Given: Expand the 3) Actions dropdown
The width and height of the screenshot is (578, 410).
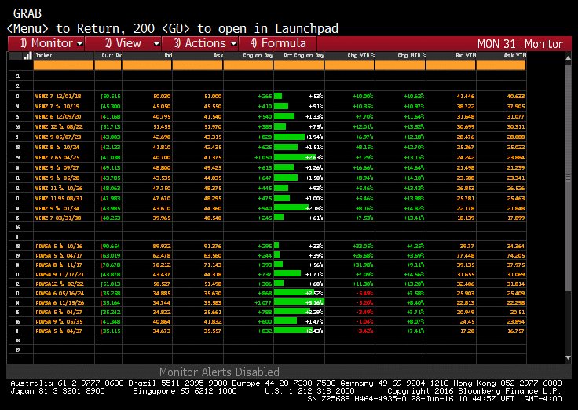Looking at the screenshot, I should click(234, 44).
